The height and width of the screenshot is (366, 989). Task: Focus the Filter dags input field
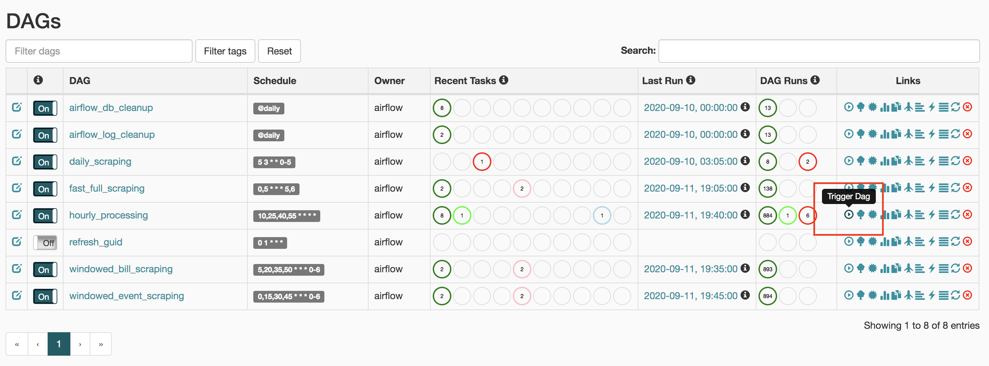[x=99, y=51]
